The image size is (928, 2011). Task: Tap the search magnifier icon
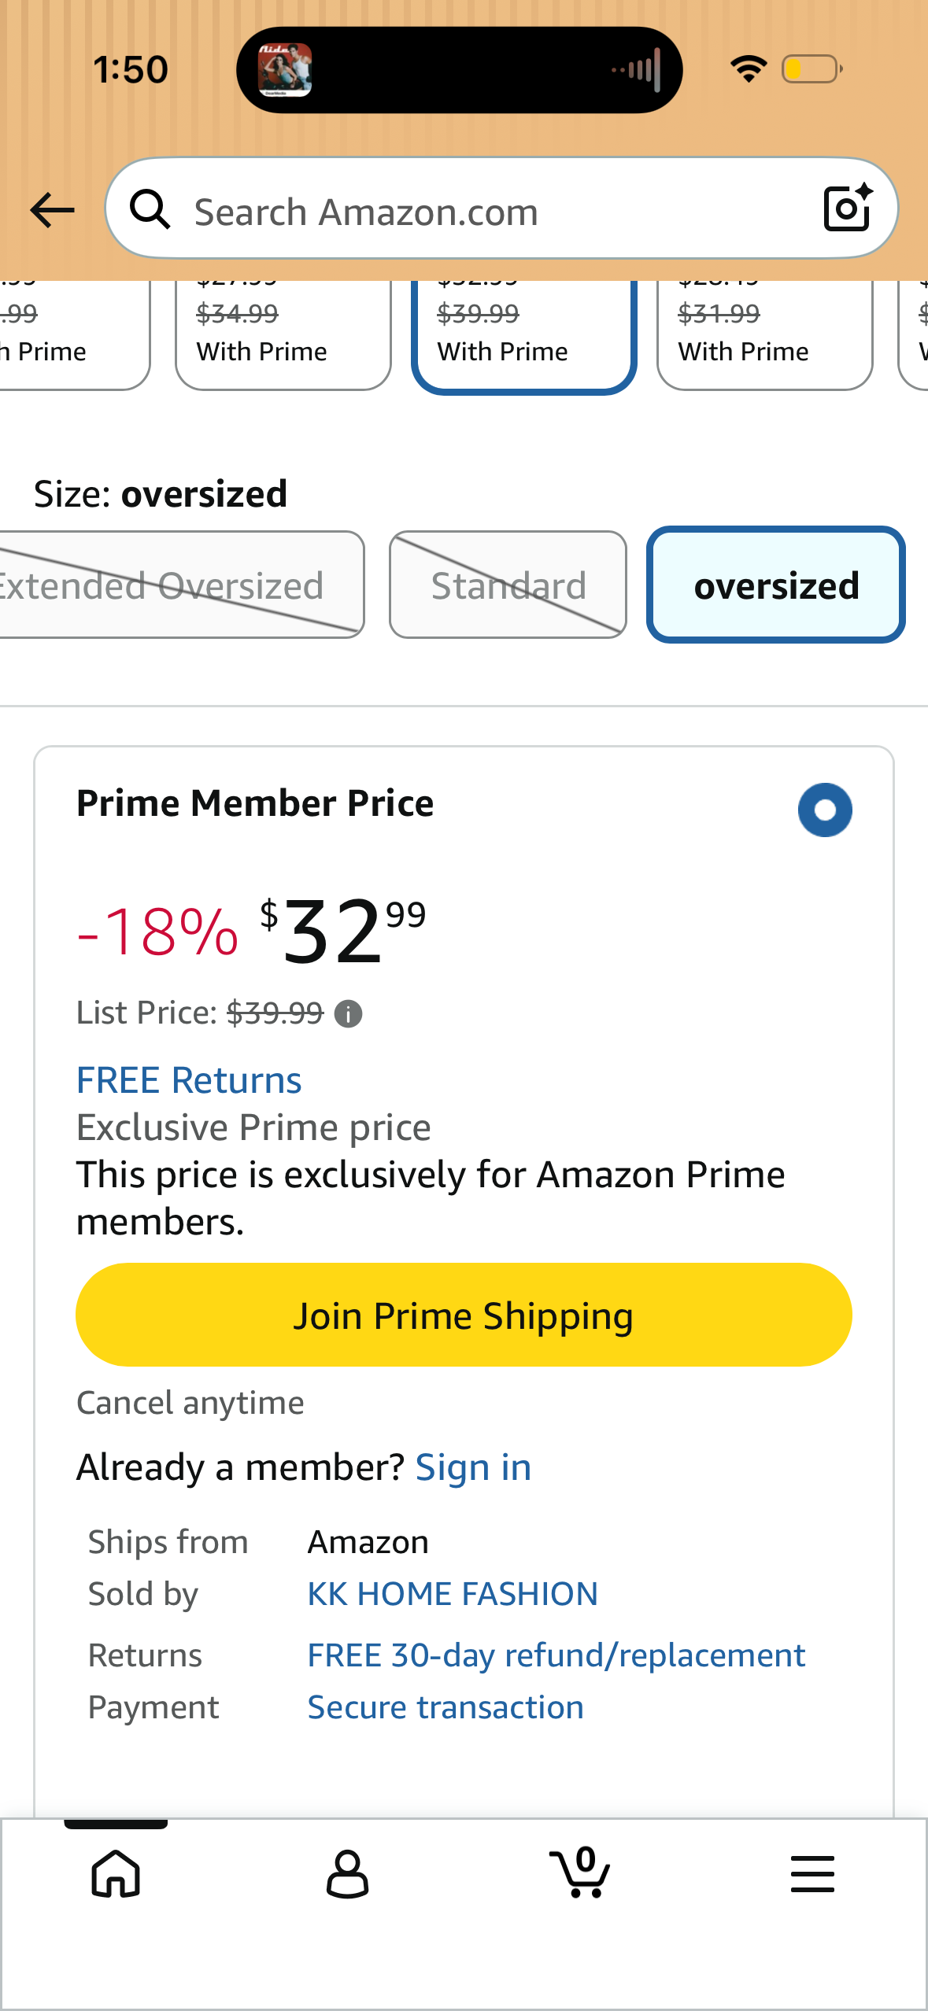(x=150, y=210)
